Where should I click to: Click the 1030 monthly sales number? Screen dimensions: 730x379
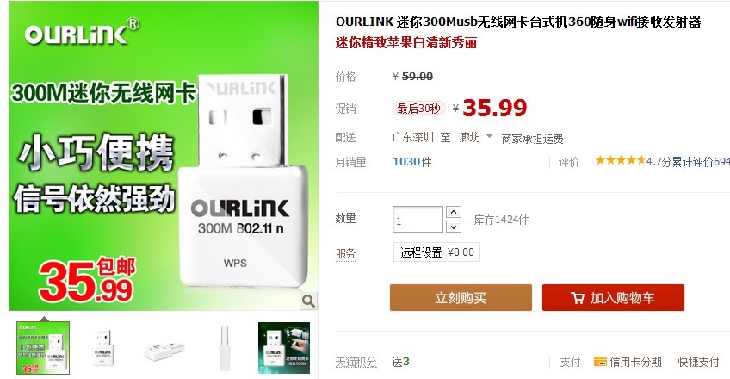pyautogui.click(x=406, y=162)
